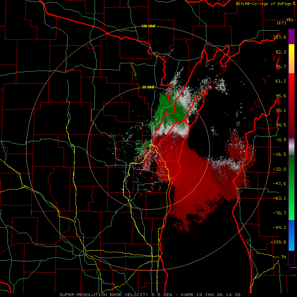Viewport: 297px width, 297px height.
Task: Click the 100 NMI range ring label
Action: 148,26
